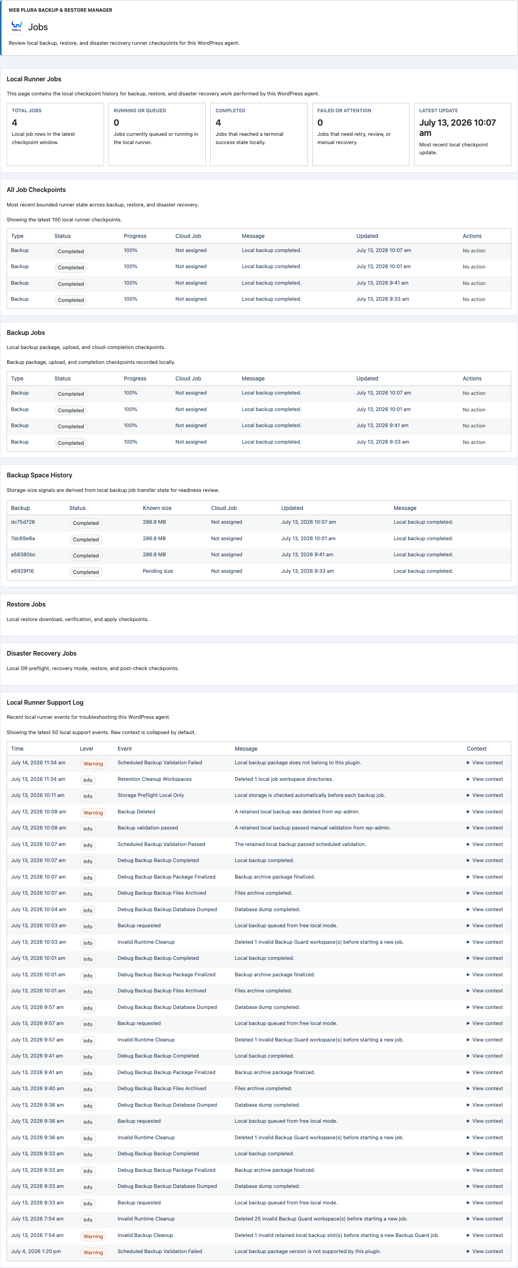Expand View context for 10:07 am Package Finalized
Screen dimensions: 518x1268
click(x=485, y=877)
